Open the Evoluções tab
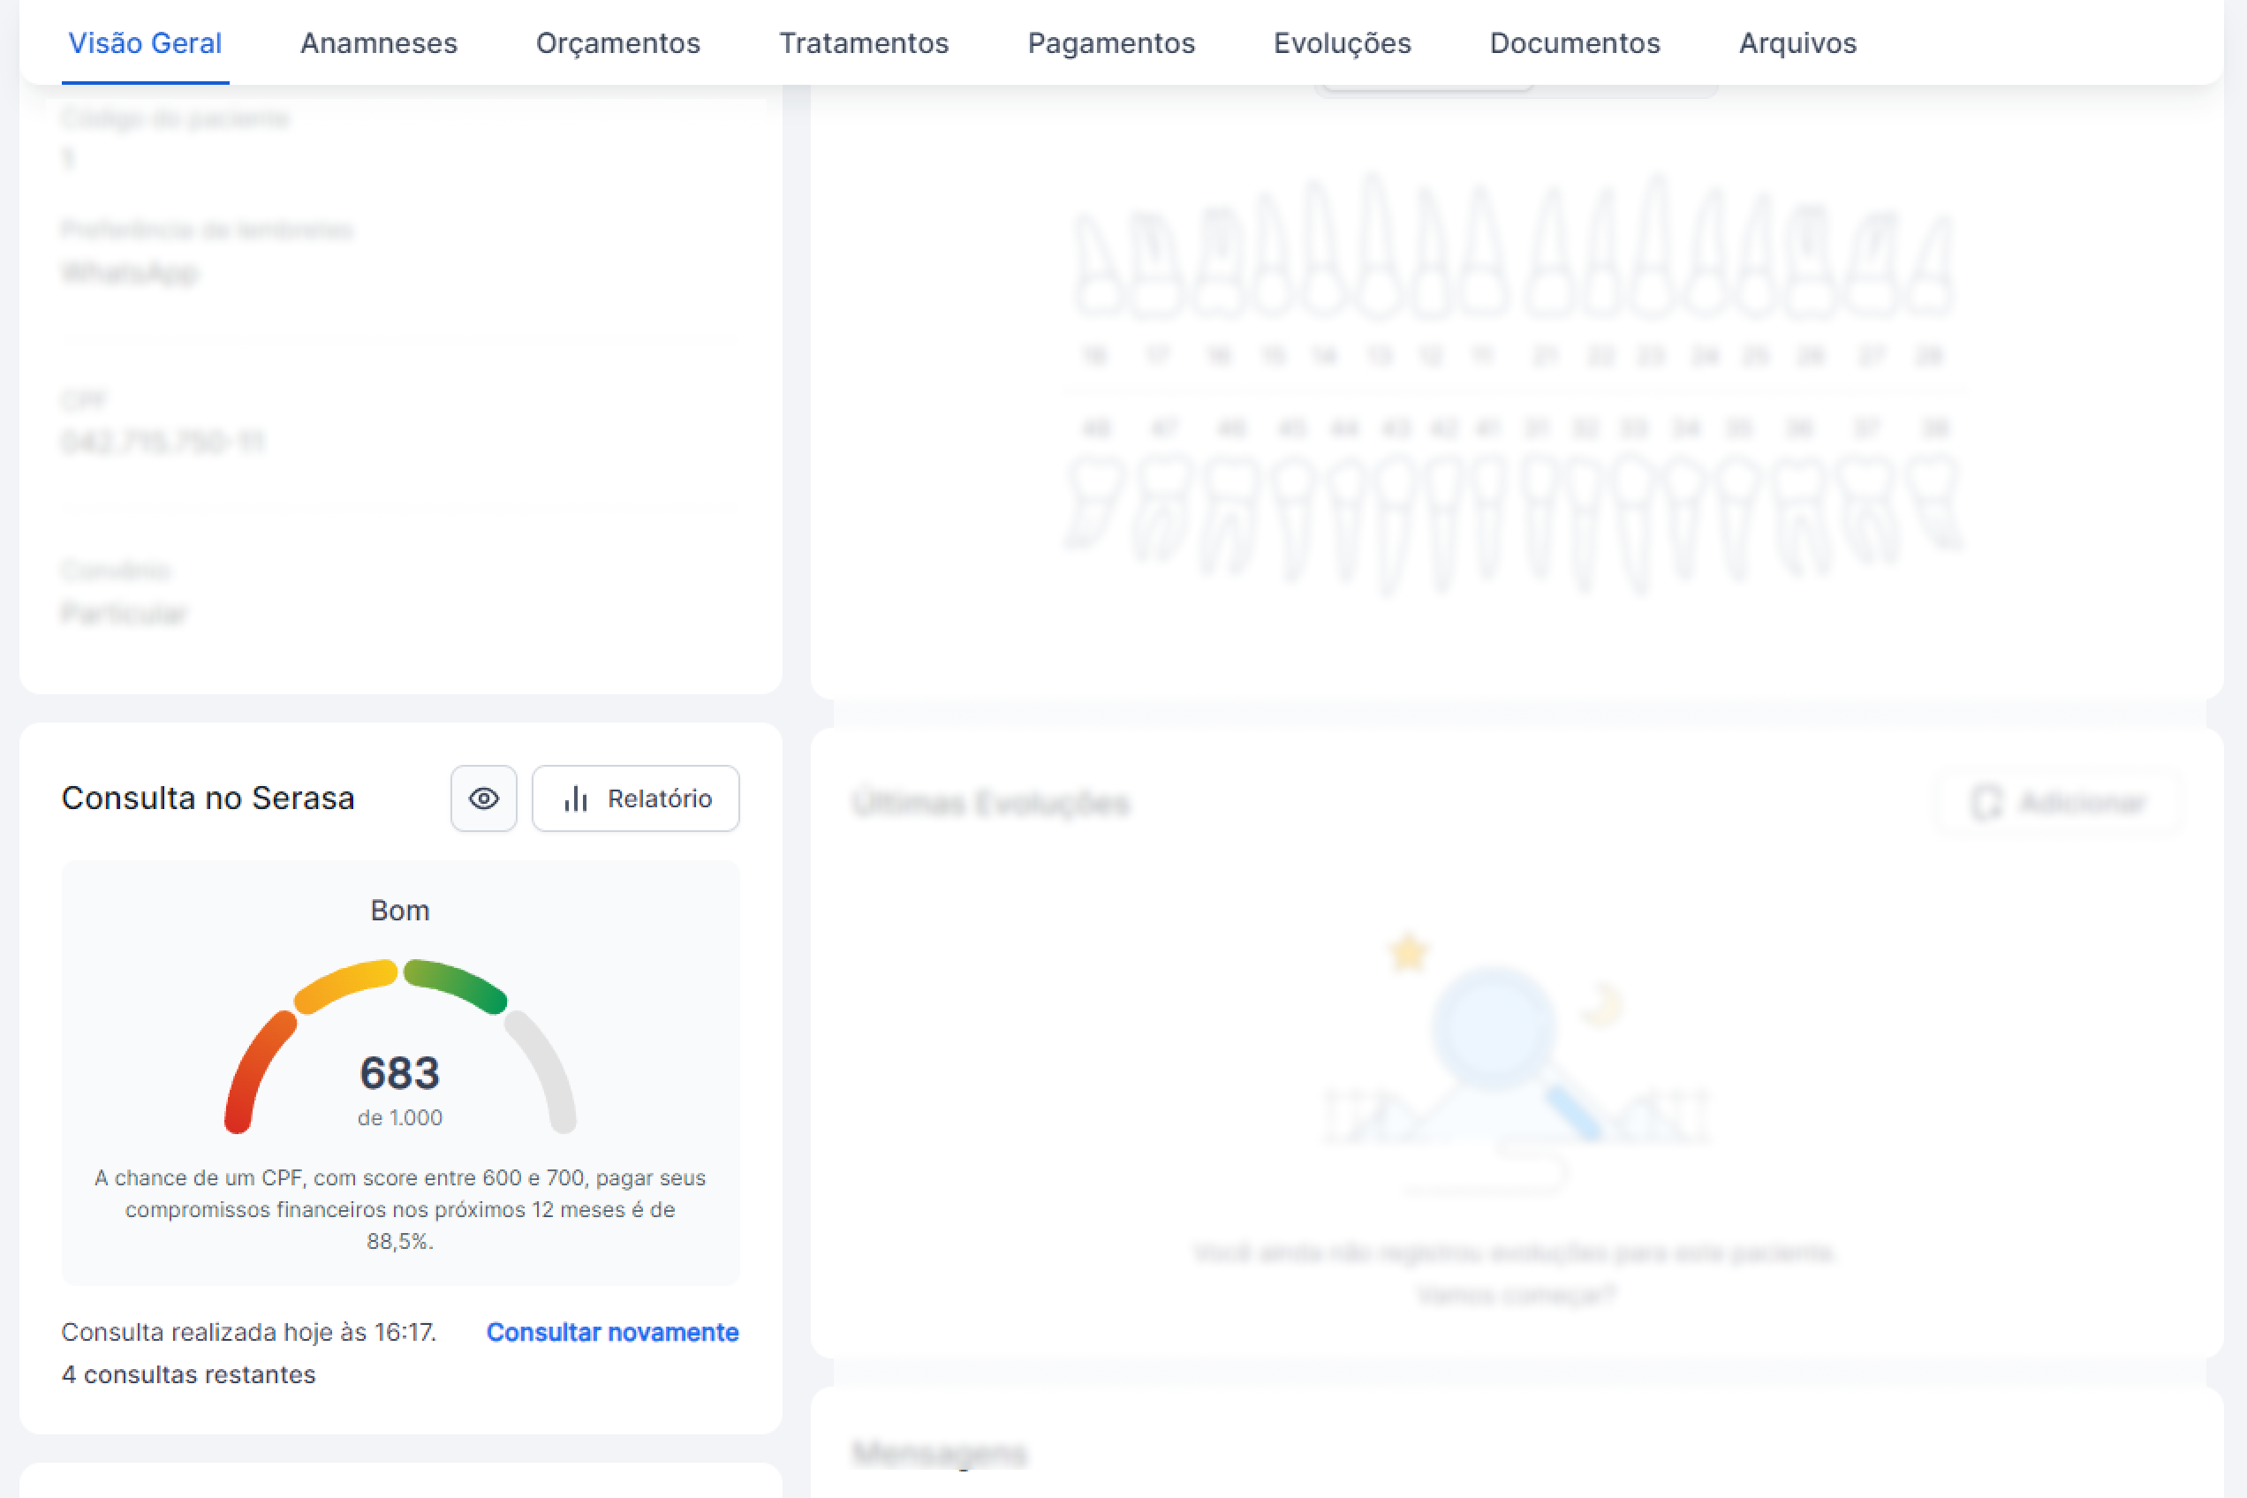Screen dimensions: 2247x1498 1342,43
